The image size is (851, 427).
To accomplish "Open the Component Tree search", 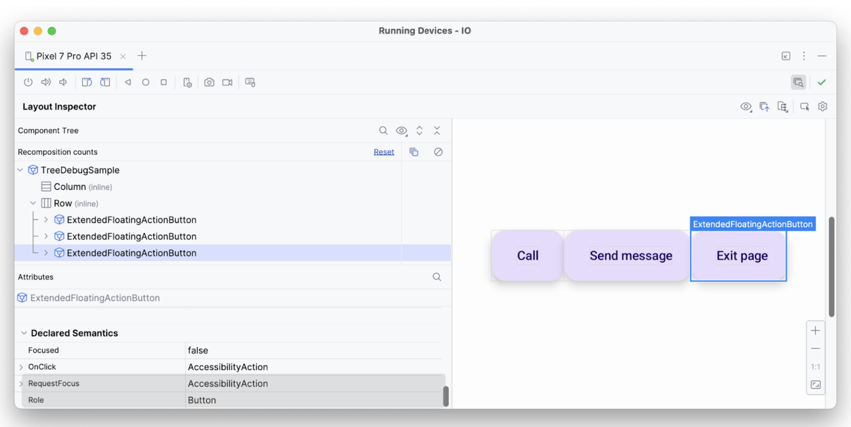I will click(x=383, y=131).
